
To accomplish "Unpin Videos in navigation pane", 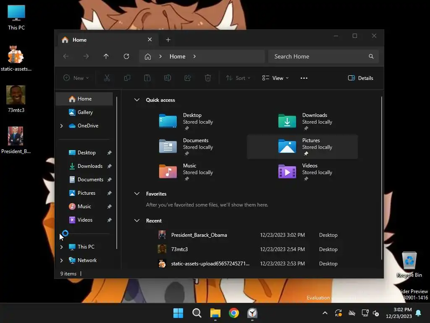I will [x=110, y=220].
